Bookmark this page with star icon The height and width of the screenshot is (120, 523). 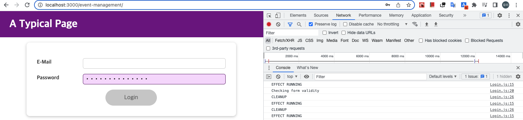409,5
